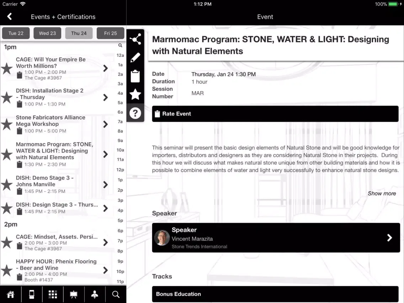
Task: Open help question mark icon
Action: pos(135,113)
